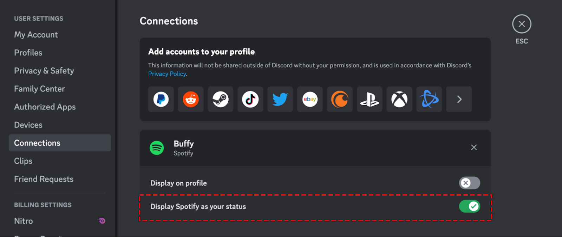Connect an eBay account
The image size is (562, 237).
(310, 100)
